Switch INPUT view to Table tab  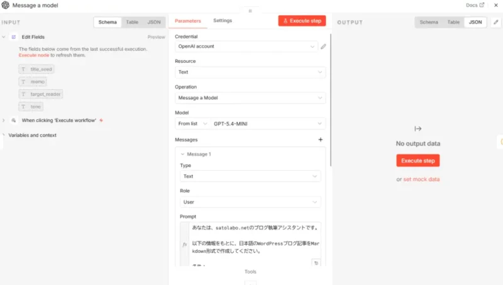(132, 22)
